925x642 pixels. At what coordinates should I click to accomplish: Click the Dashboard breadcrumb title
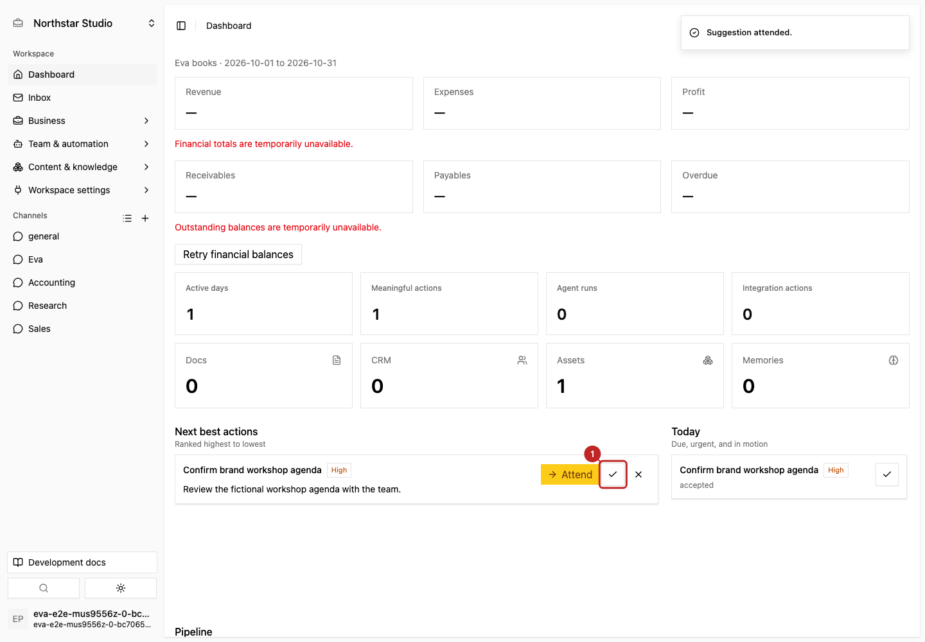[x=229, y=26]
